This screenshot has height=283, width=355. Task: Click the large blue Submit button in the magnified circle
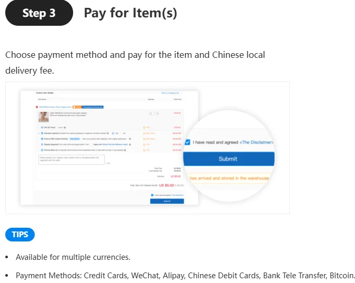(x=229, y=159)
